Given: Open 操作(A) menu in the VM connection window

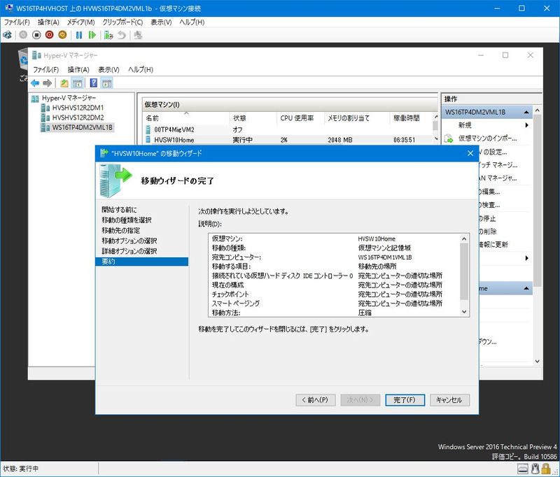Looking at the screenshot, I should coord(48,22).
